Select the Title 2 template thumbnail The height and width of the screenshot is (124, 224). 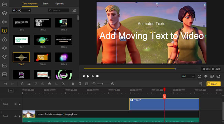tap(42, 23)
